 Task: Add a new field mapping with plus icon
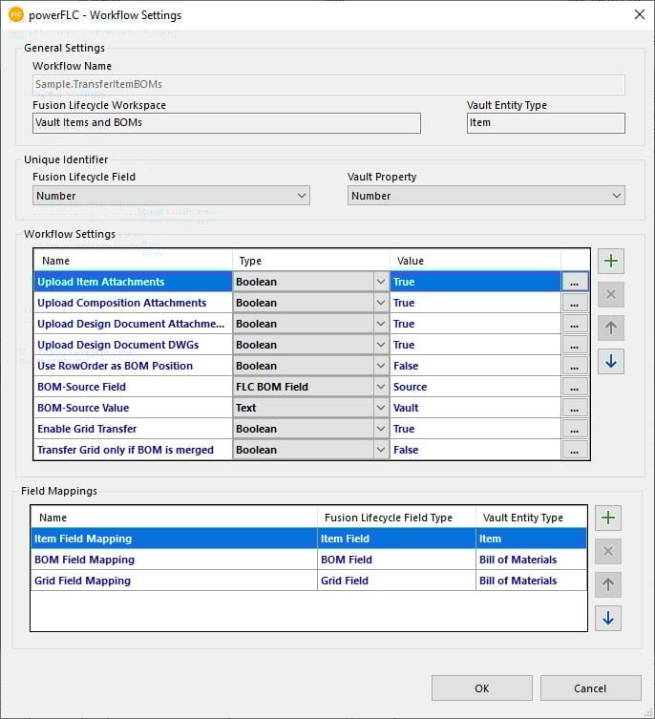608,518
